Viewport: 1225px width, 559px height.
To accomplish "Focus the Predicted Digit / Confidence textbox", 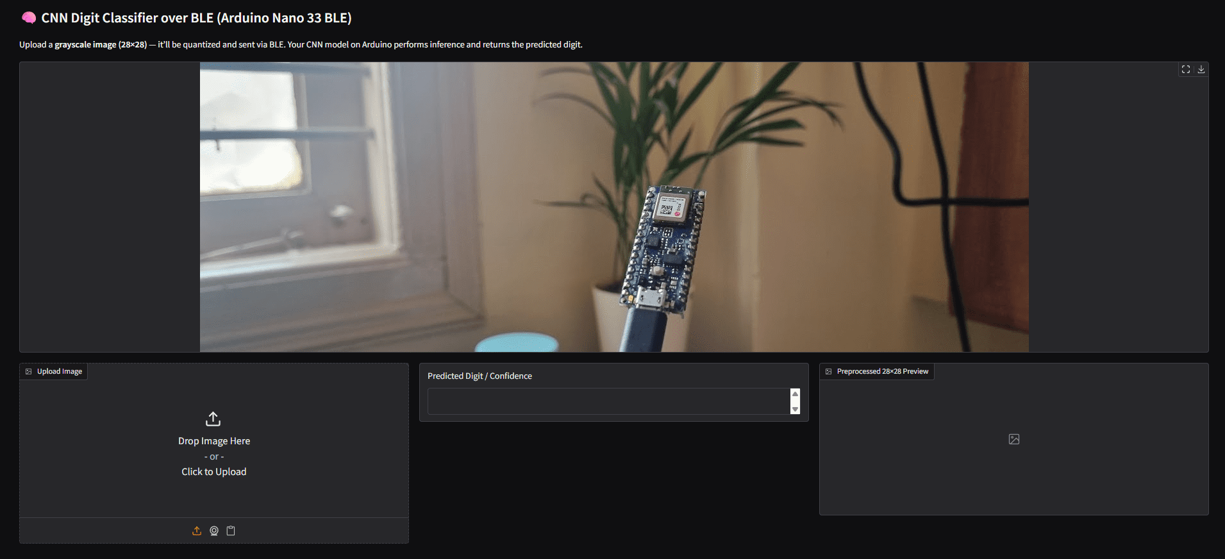I will tap(608, 401).
